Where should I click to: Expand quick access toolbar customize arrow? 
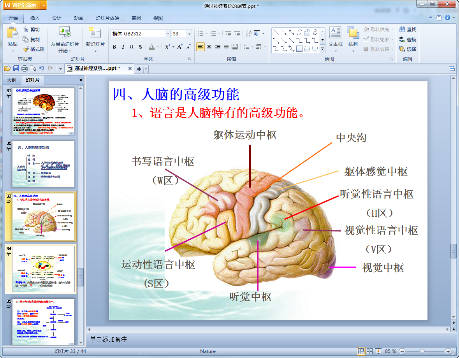pyautogui.click(x=60, y=68)
